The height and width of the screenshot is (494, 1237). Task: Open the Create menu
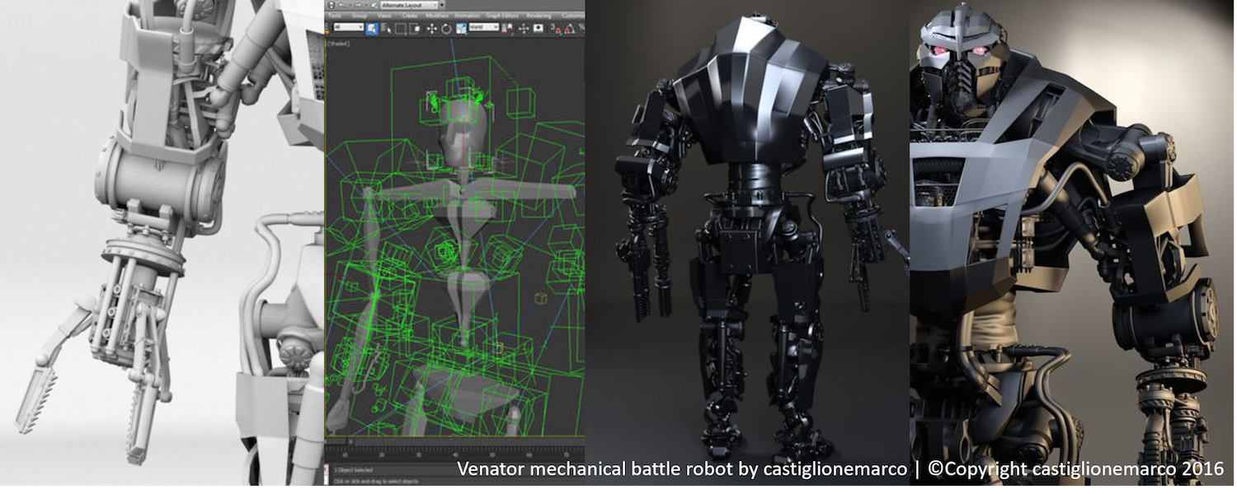click(409, 15)
